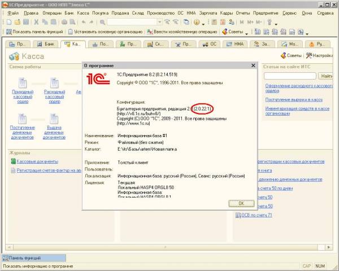This screenshot has width=339, height=271.
Task: Open Кассовые документы journal link
Action: [x=37, y=161]
